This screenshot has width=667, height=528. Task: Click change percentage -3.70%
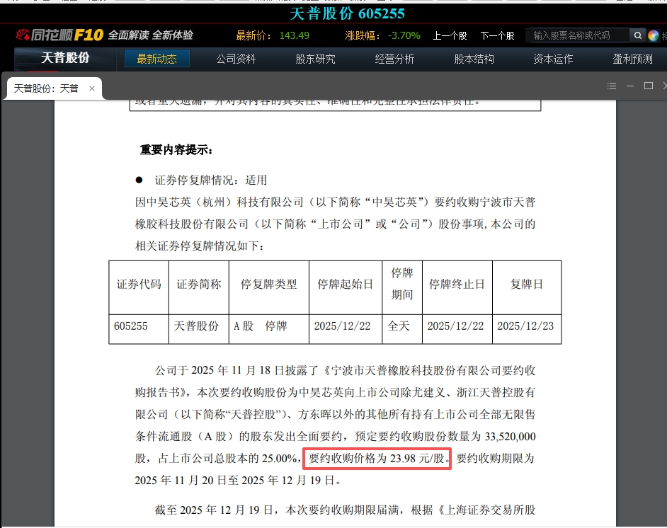click(x=404, y=35)
